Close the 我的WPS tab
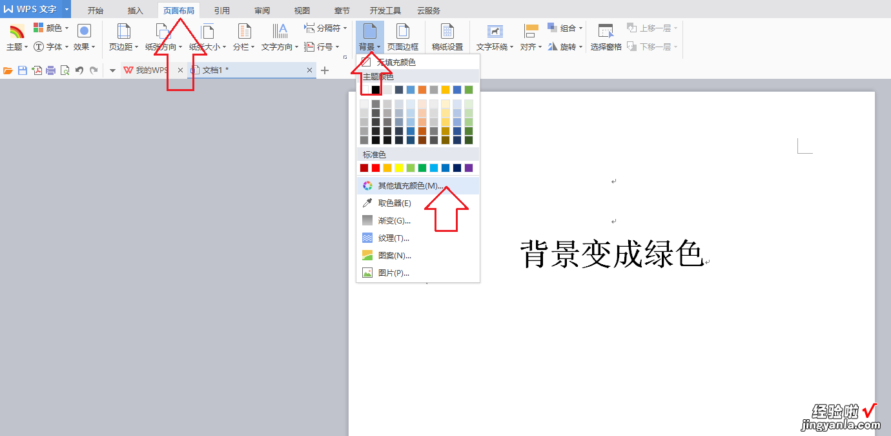The height and width of the screenshot is (436, 891). coord(180,70)
